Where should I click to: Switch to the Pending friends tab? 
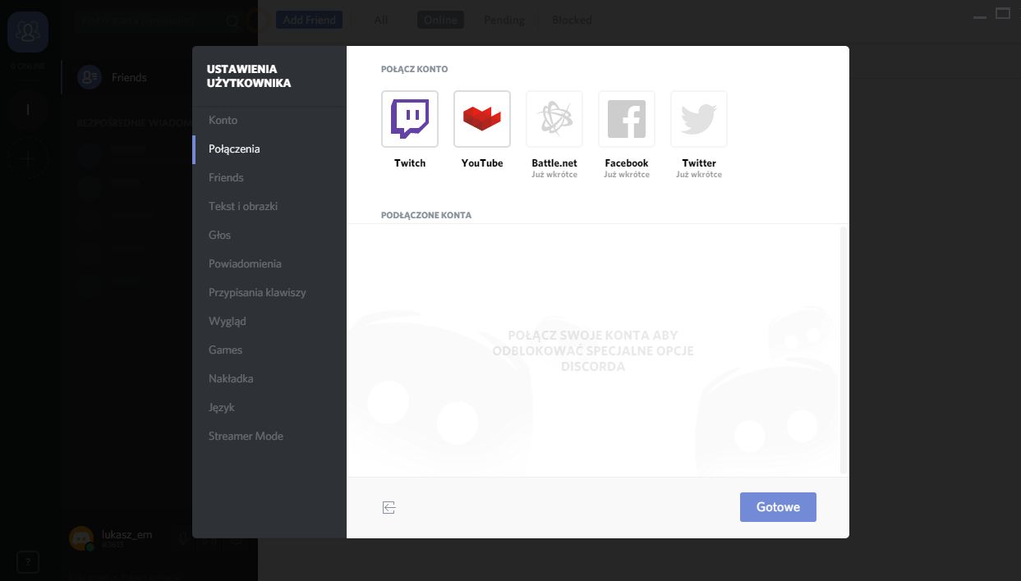pos(504,20)
